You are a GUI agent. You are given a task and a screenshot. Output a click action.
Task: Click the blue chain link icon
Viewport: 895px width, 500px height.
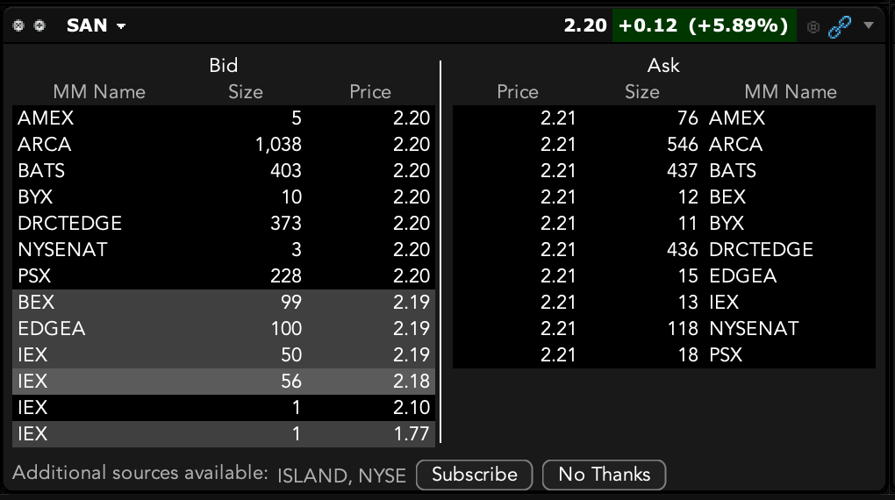click(840, 26)
